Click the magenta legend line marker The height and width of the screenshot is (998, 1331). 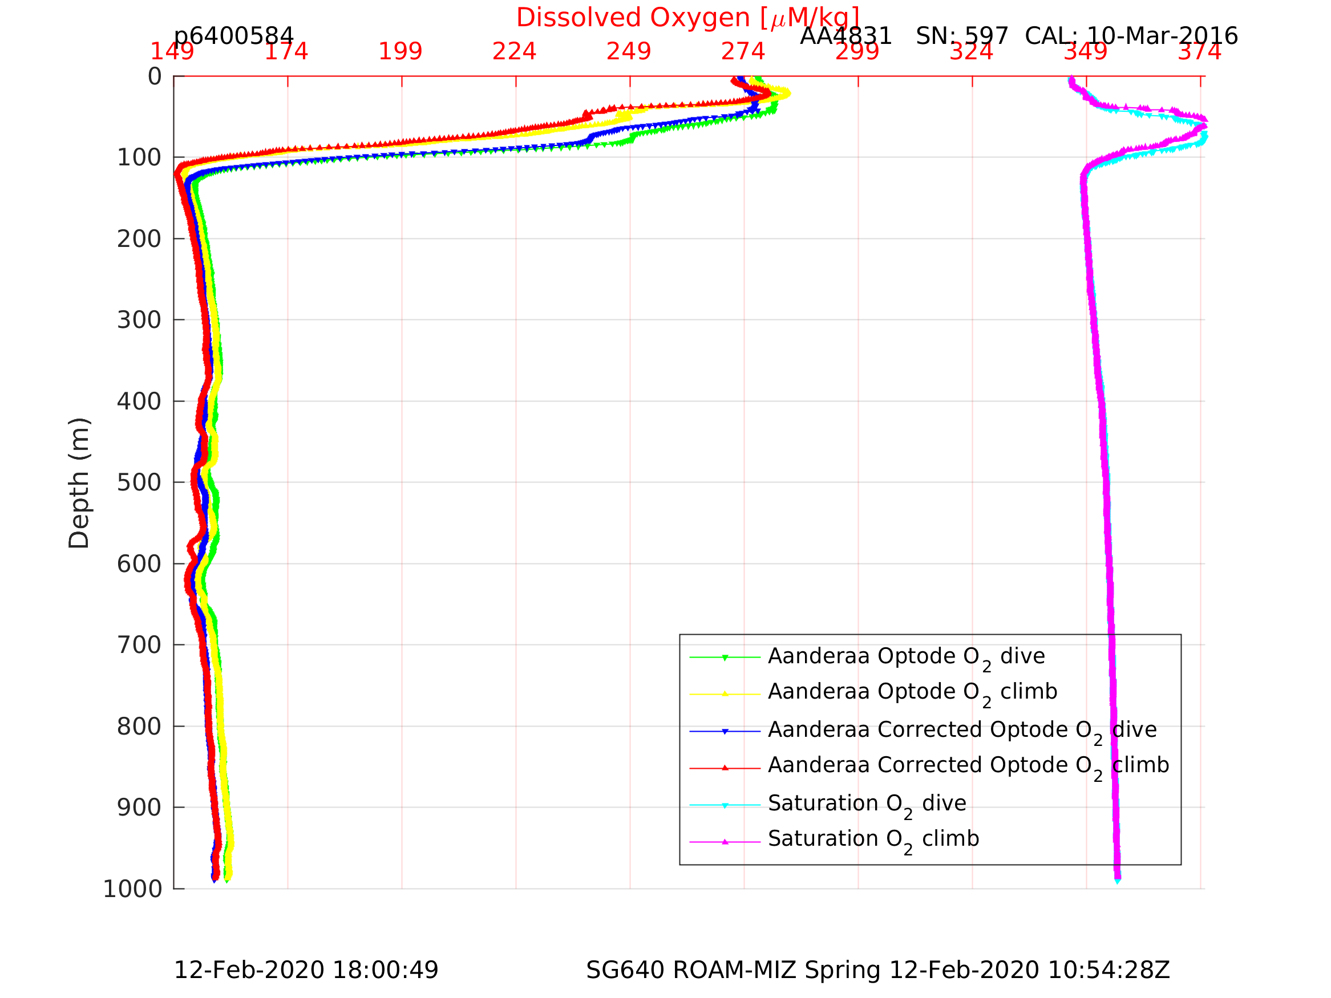(x=725, y=842)
